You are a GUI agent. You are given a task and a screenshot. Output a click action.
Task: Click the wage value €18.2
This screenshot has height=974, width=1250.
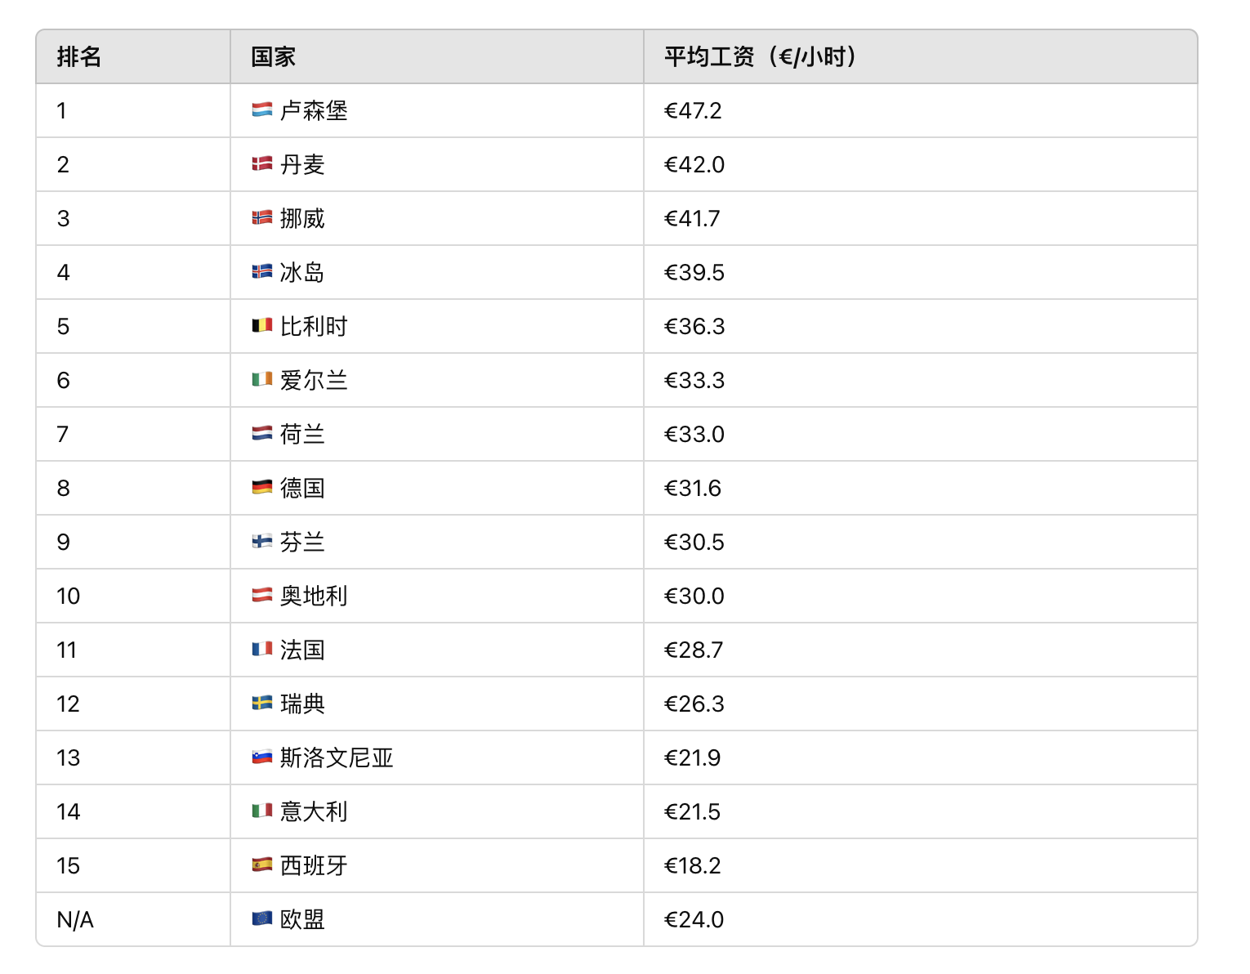click(693, 865)
